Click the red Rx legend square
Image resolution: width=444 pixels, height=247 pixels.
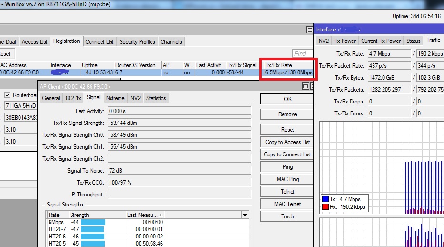[x=325, y=207]
